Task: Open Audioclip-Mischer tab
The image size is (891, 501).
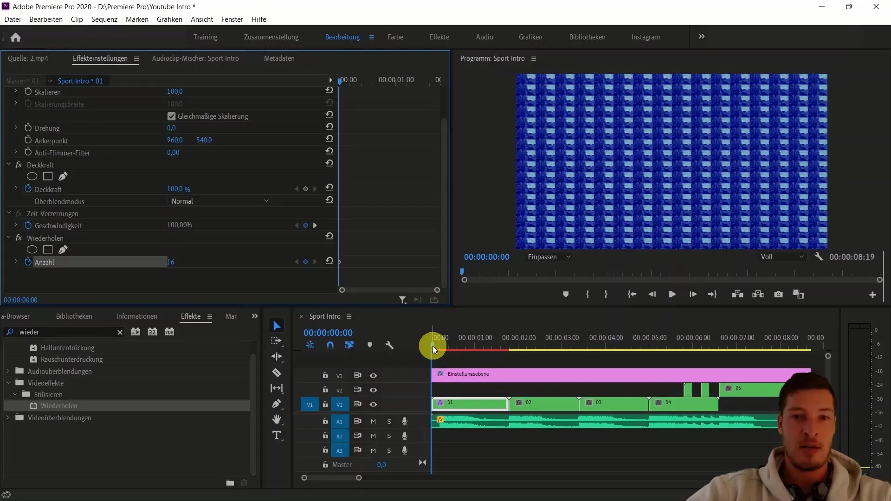Action: [195, 58]
